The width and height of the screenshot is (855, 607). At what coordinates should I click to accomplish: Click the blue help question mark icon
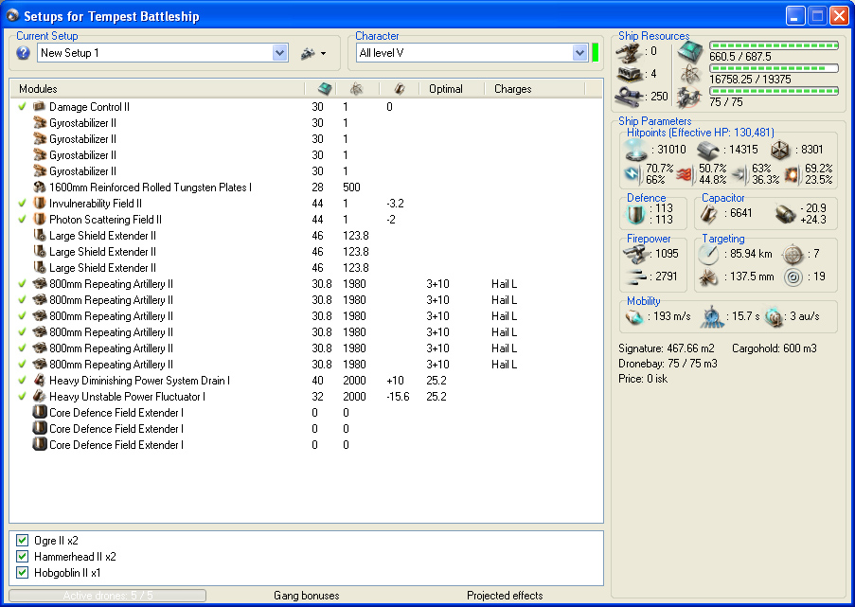tap(24, 53)
